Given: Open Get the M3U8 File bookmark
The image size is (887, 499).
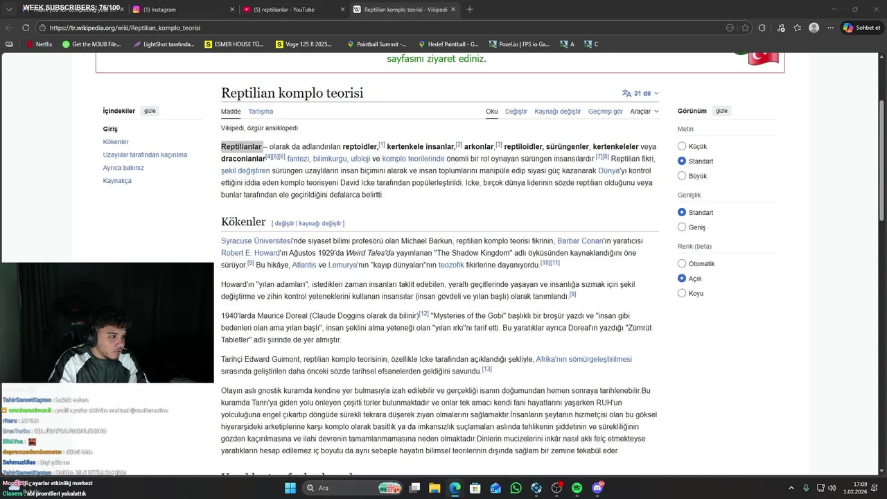Looking at the screenshot, I should click(x=91, y=44).
